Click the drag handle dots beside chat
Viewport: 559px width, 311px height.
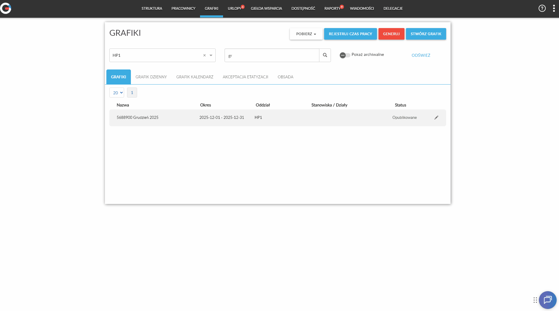(535, 300)
